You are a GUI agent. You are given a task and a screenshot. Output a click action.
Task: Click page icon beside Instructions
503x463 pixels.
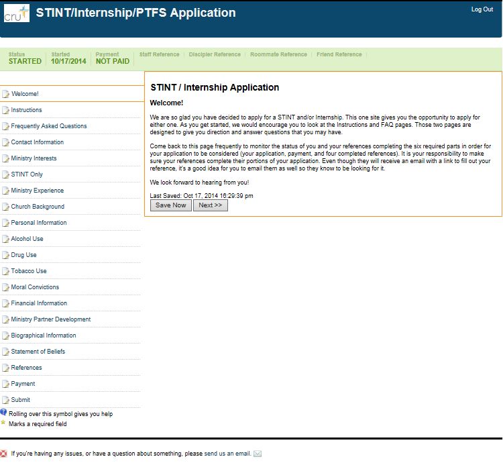point(5,110)
